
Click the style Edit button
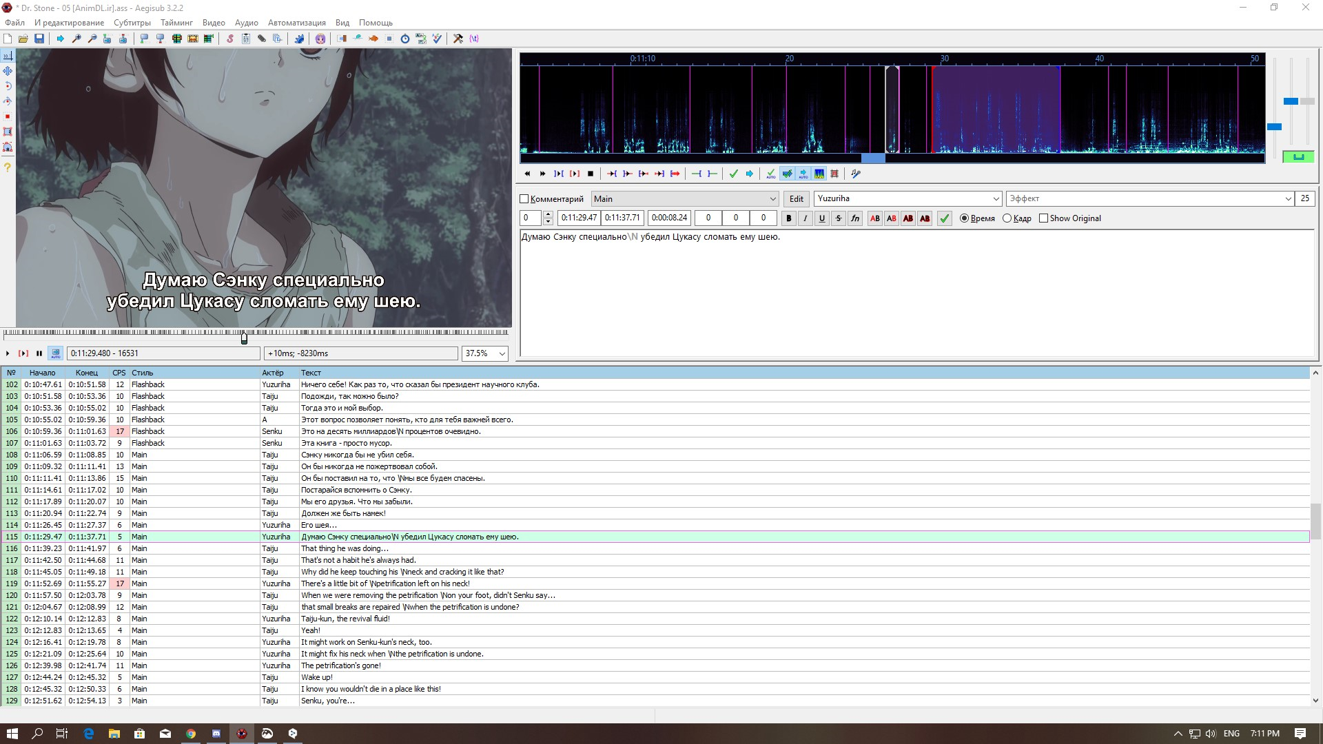tap(796, 199)
